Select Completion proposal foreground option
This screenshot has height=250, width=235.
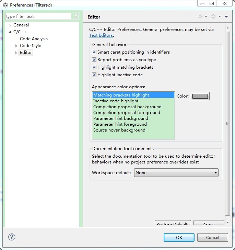coord(133,113)
